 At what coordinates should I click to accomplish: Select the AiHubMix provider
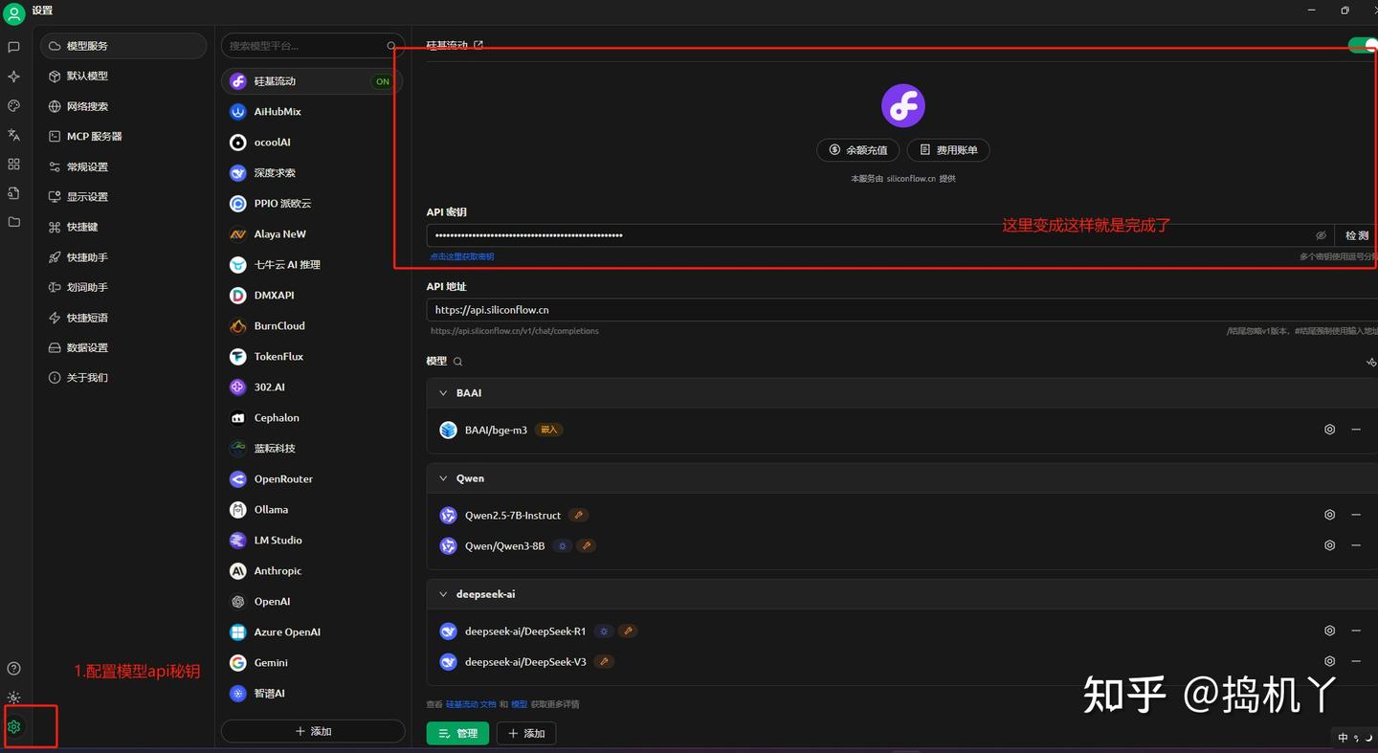[x=312, y=112]
